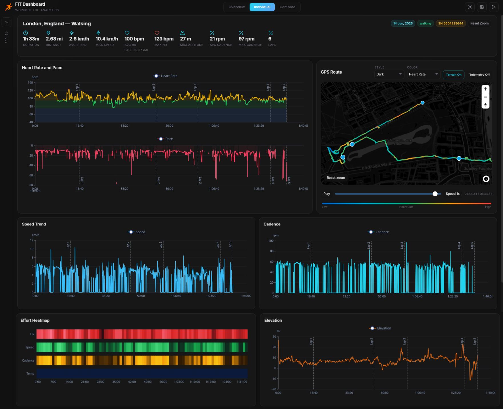Select the walking activity tag badge
503x409 pixels.
[425, 23]
